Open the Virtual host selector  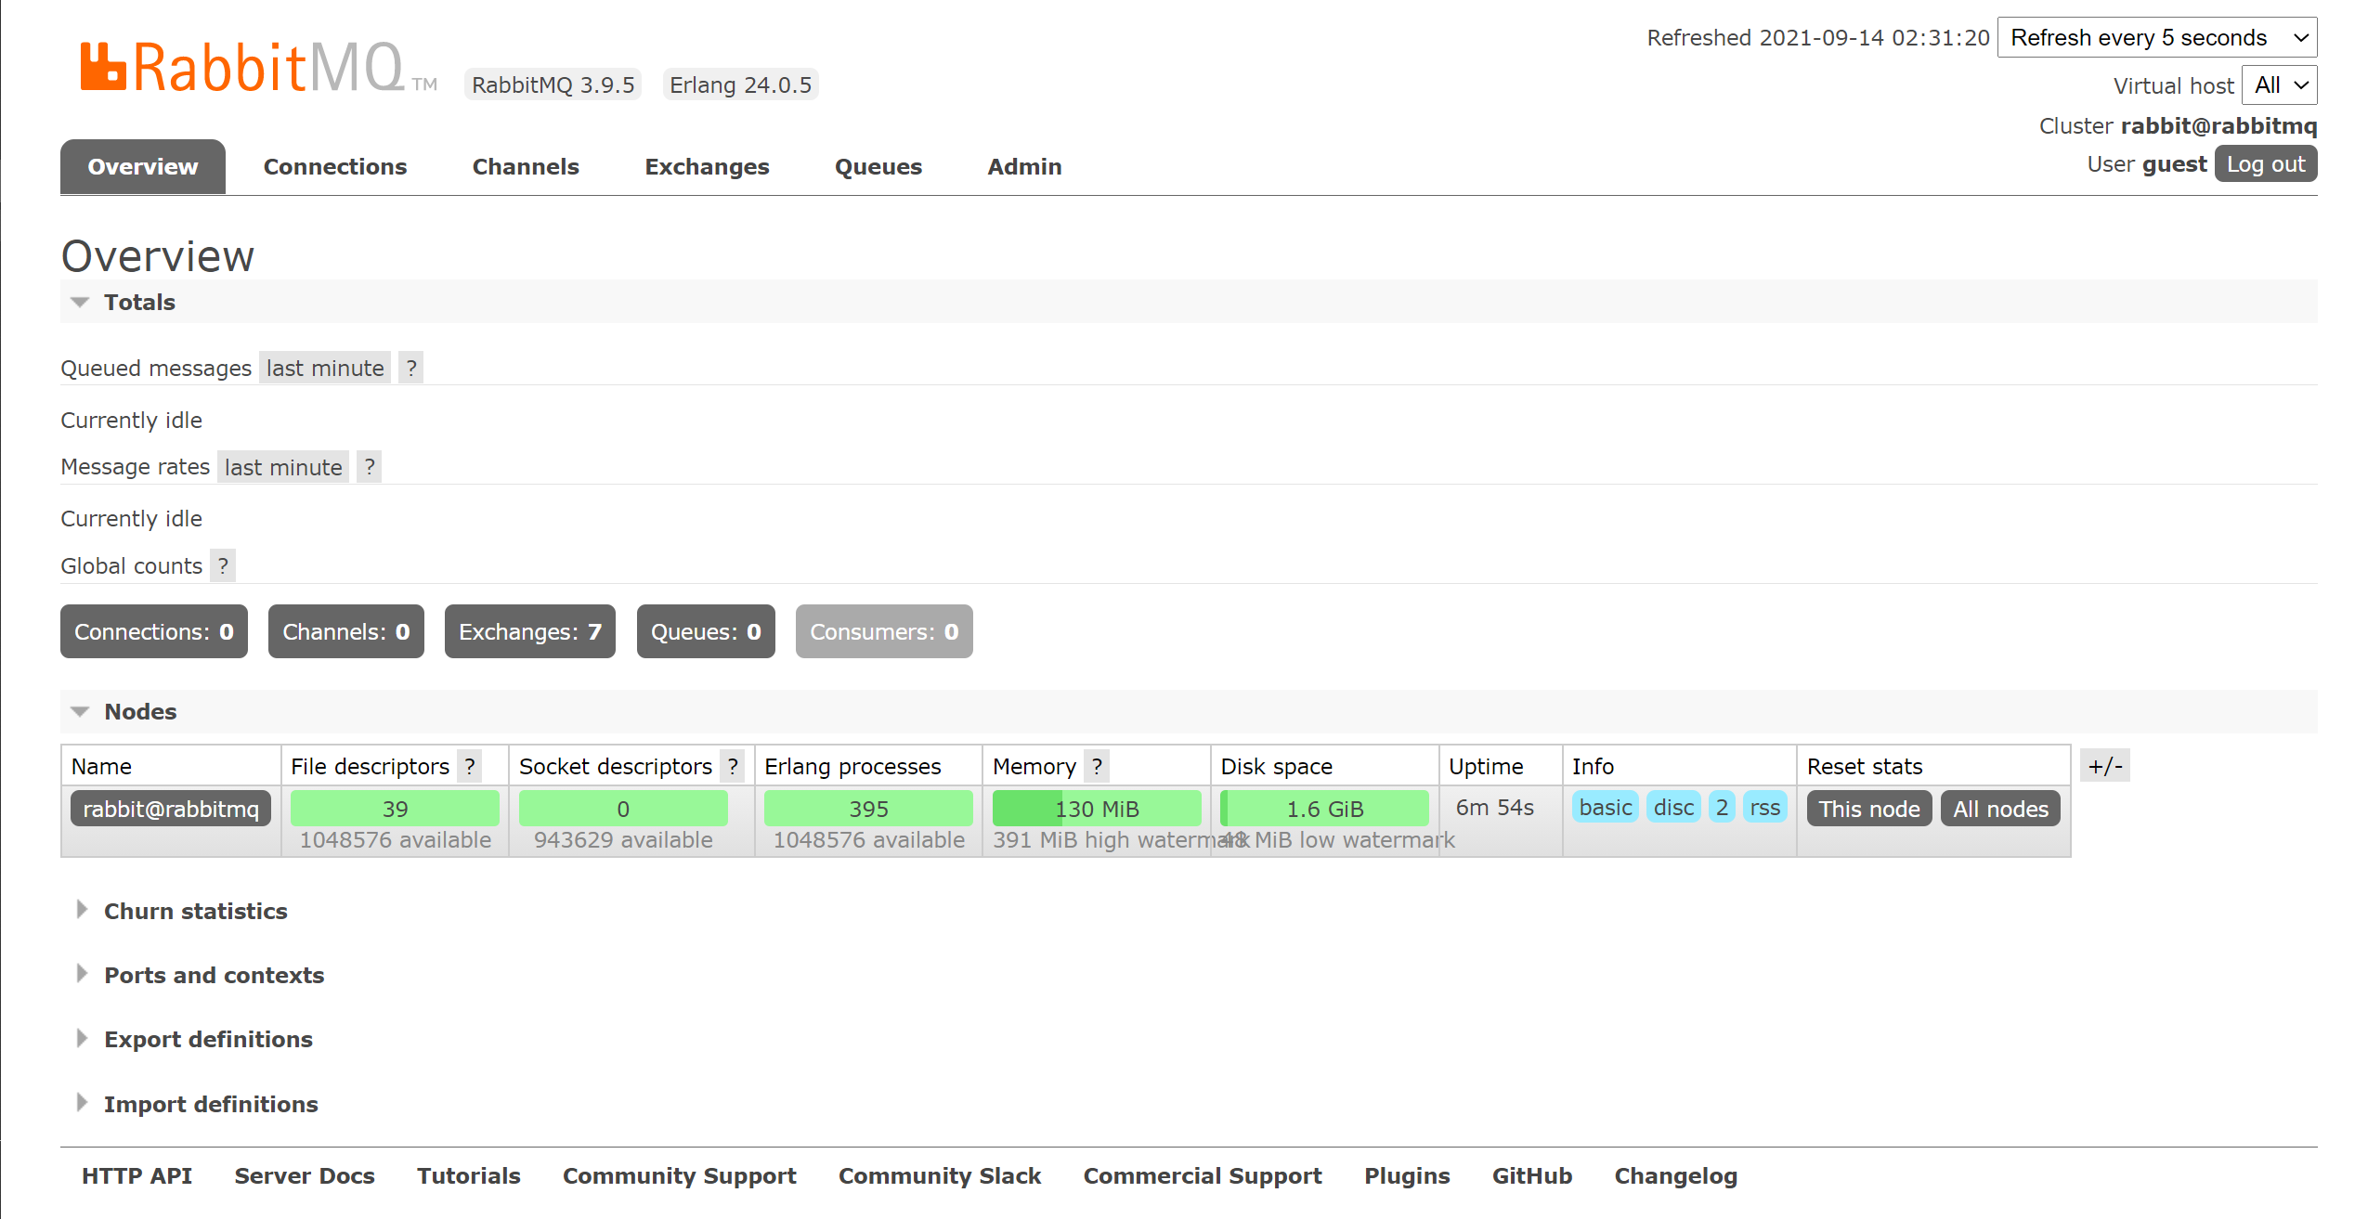(x=2279, y=85)
